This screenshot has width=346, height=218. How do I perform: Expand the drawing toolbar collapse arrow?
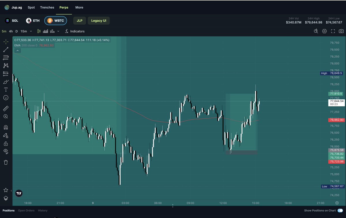pos(11,191)
